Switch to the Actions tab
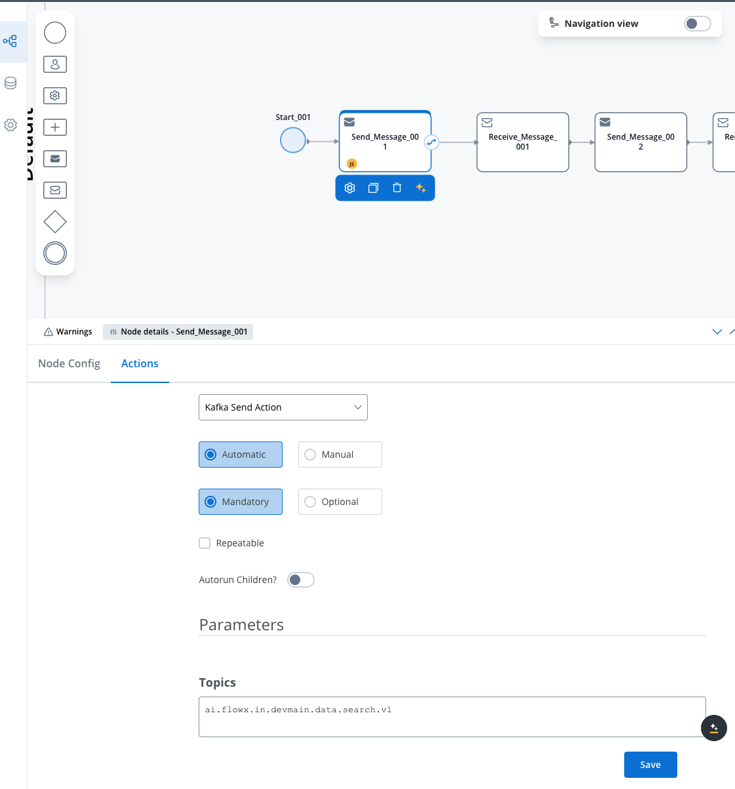Viewport: 735px width, 789px height. click(140, 363)
